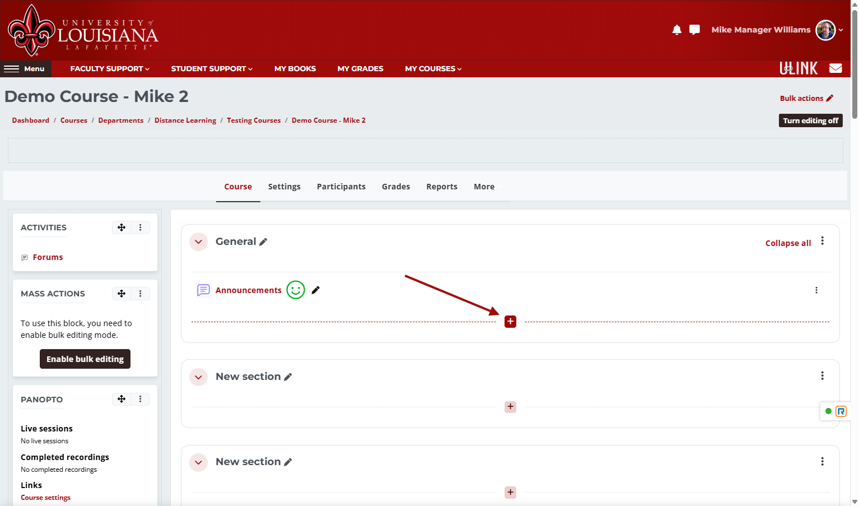
Task: Open the General section kebab menu
Action: (822, 241)
